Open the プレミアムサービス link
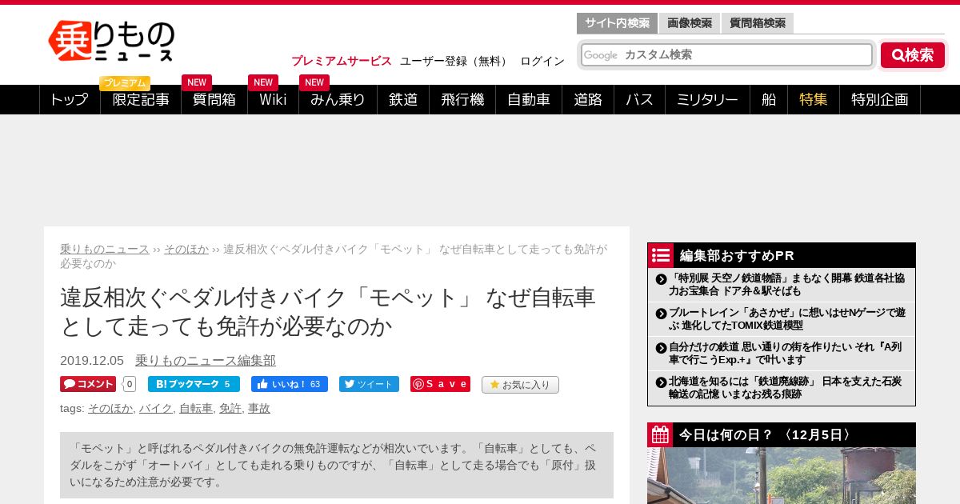This screenshot has width=960, height=504. (x=342, y=61)
